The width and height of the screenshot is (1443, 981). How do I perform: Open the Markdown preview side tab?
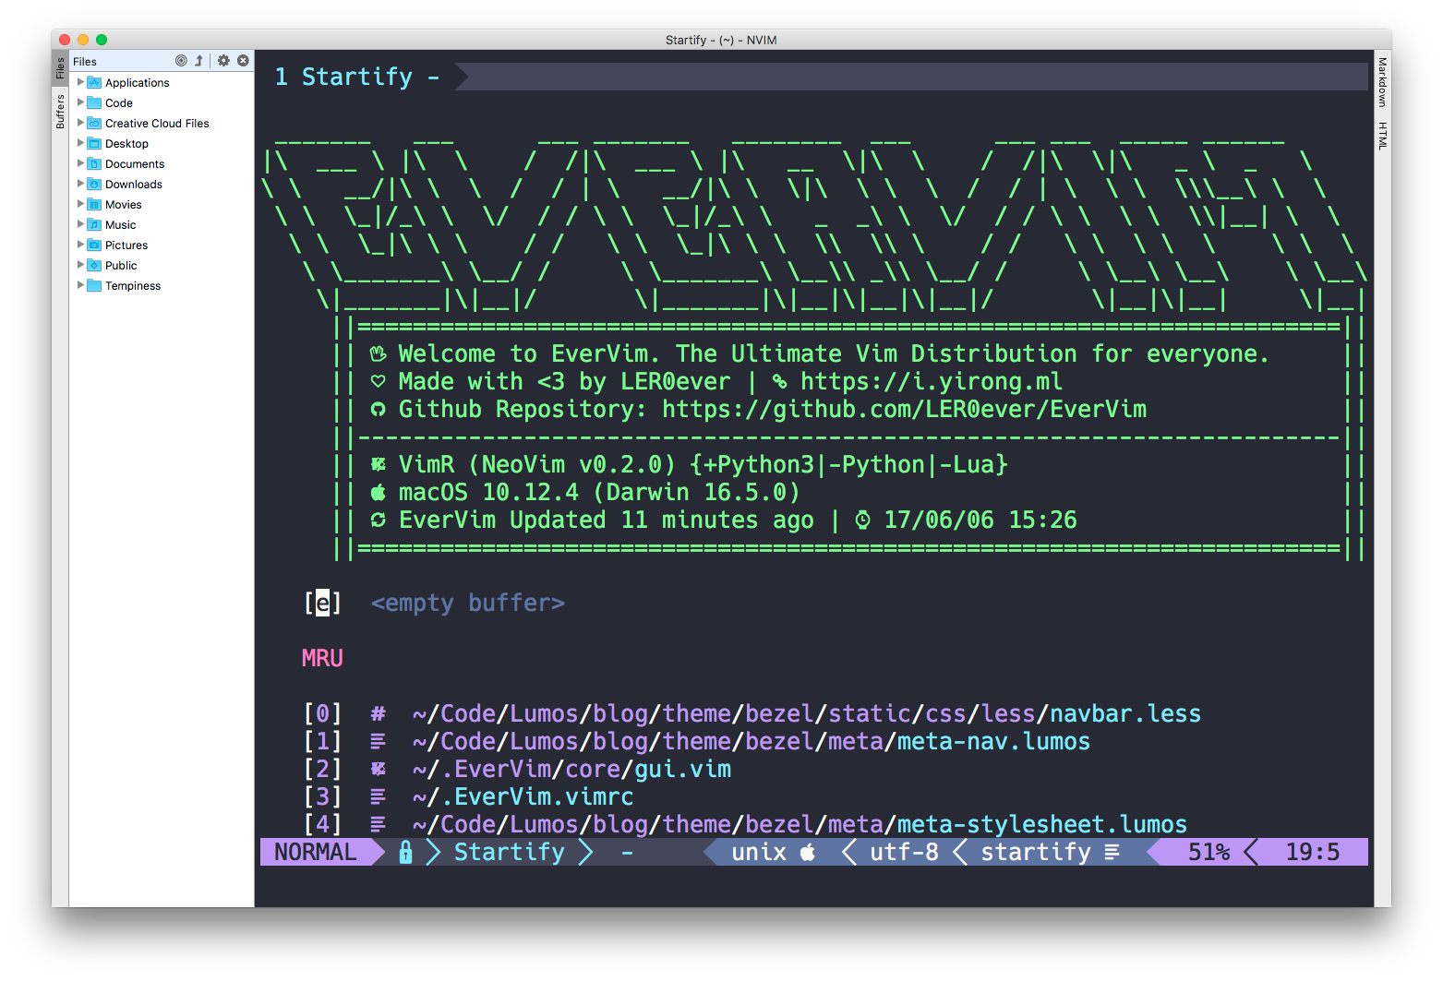tap(1382, 82)
